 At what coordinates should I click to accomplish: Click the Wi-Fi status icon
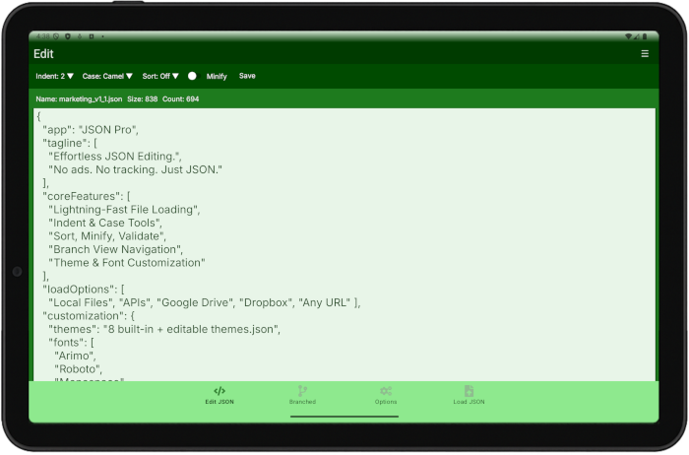pos(628,36)
